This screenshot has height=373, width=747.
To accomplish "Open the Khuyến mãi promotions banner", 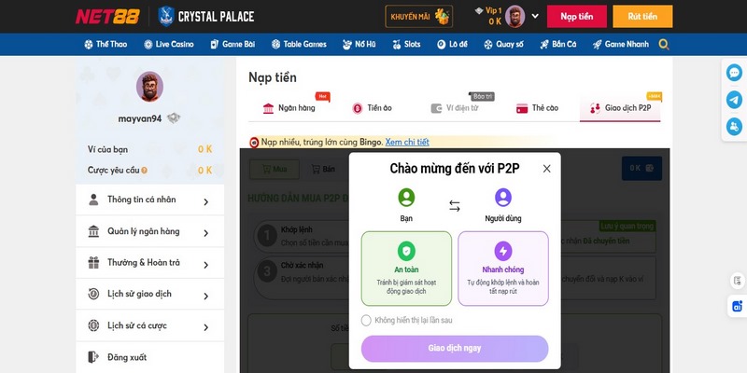I will click(418, 16).
